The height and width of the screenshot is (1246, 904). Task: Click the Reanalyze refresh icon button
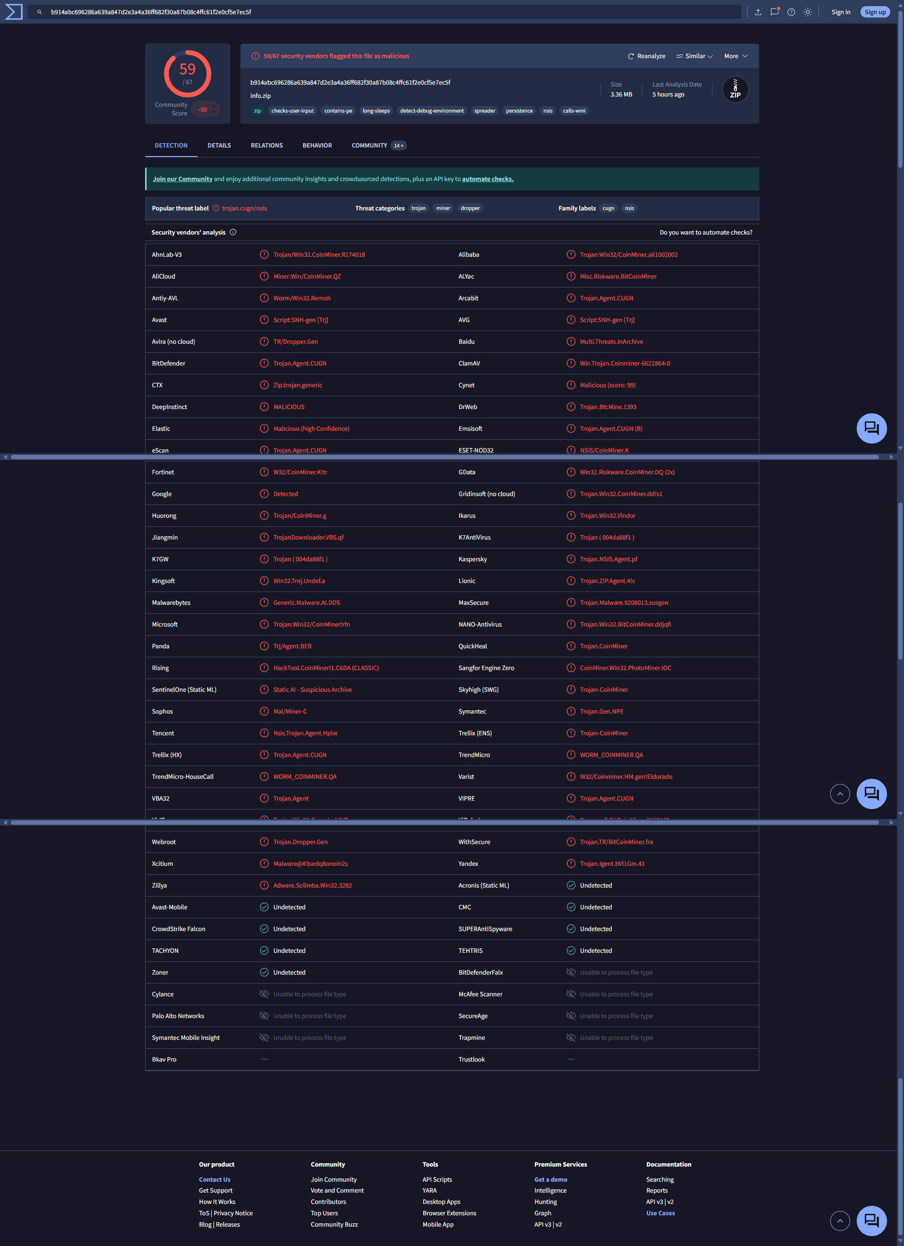pos(646,56)
